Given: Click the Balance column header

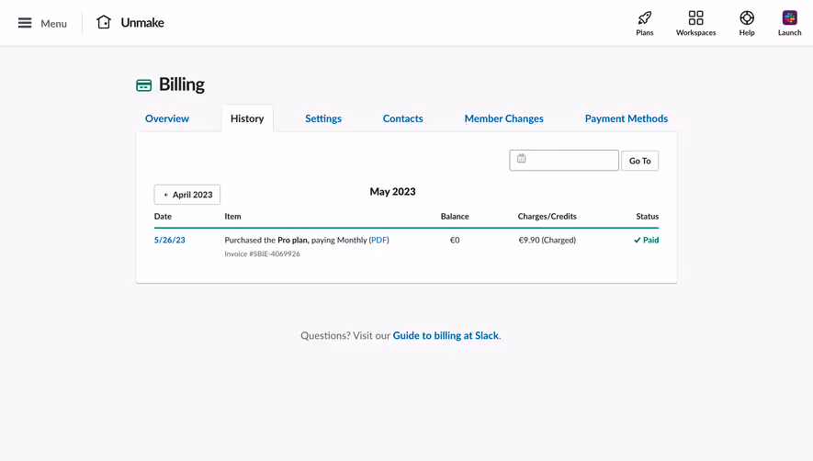Looking at the screenshot, I should coord(455,216).
